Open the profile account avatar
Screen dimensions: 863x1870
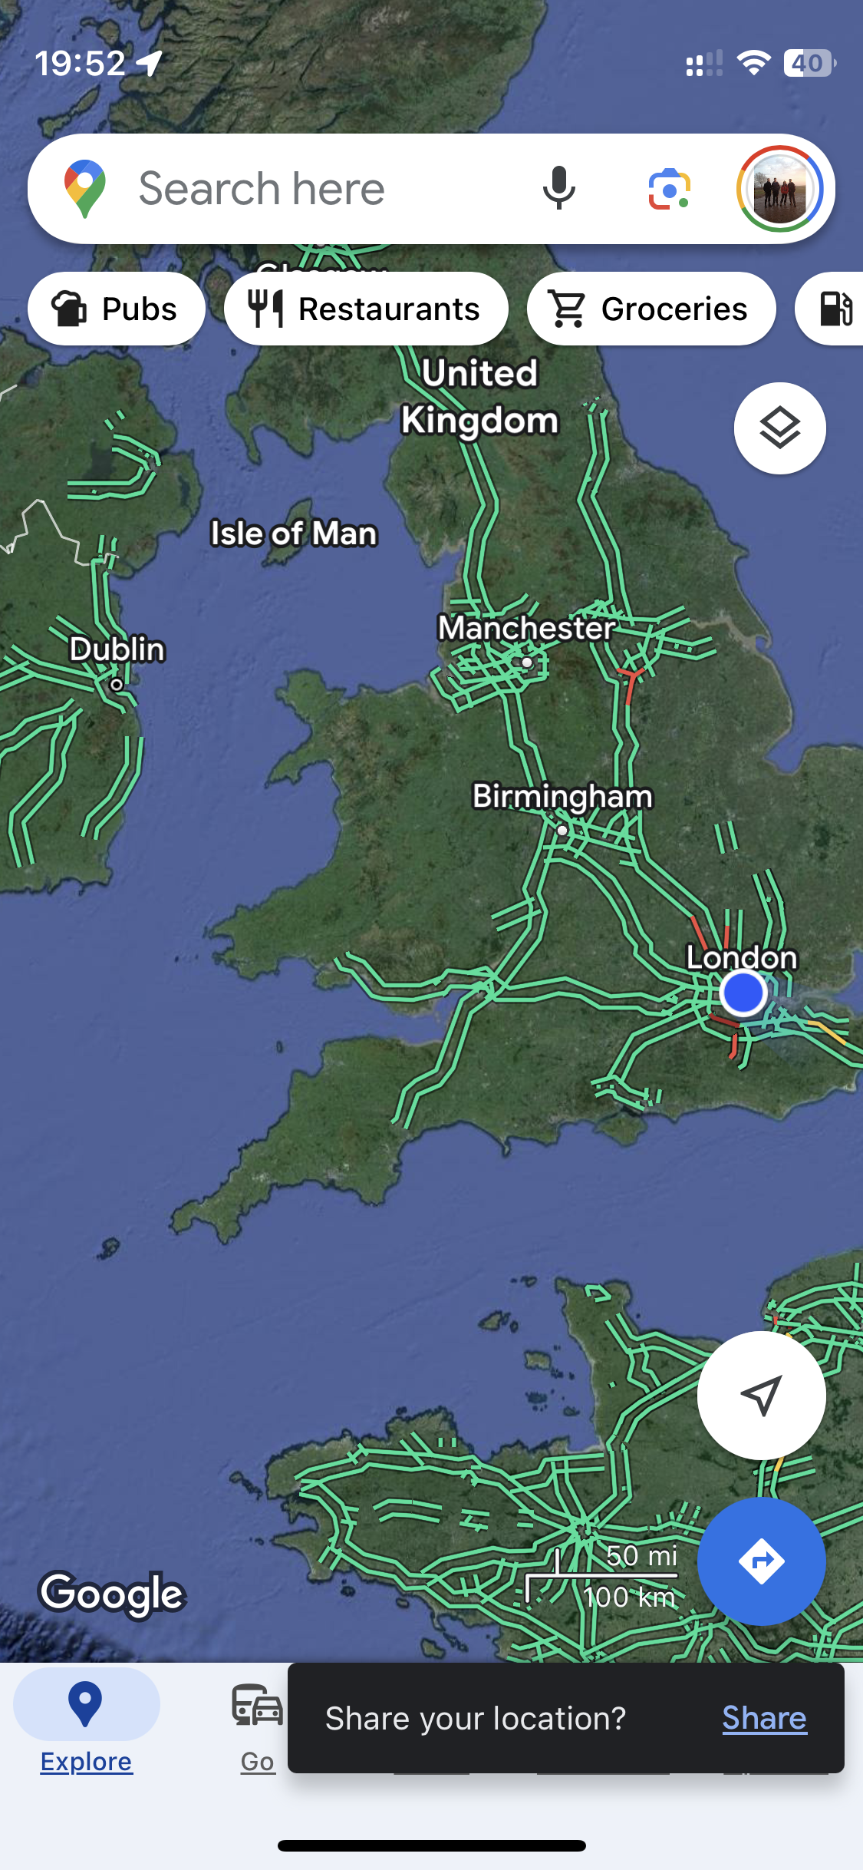pos(780,189)
